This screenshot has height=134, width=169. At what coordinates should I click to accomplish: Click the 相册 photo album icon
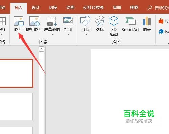click(x=68, y=21)
